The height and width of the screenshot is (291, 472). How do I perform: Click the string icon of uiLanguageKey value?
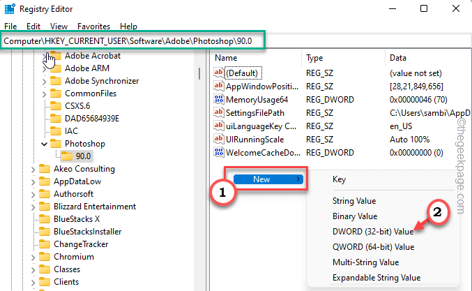click(219, 126)
